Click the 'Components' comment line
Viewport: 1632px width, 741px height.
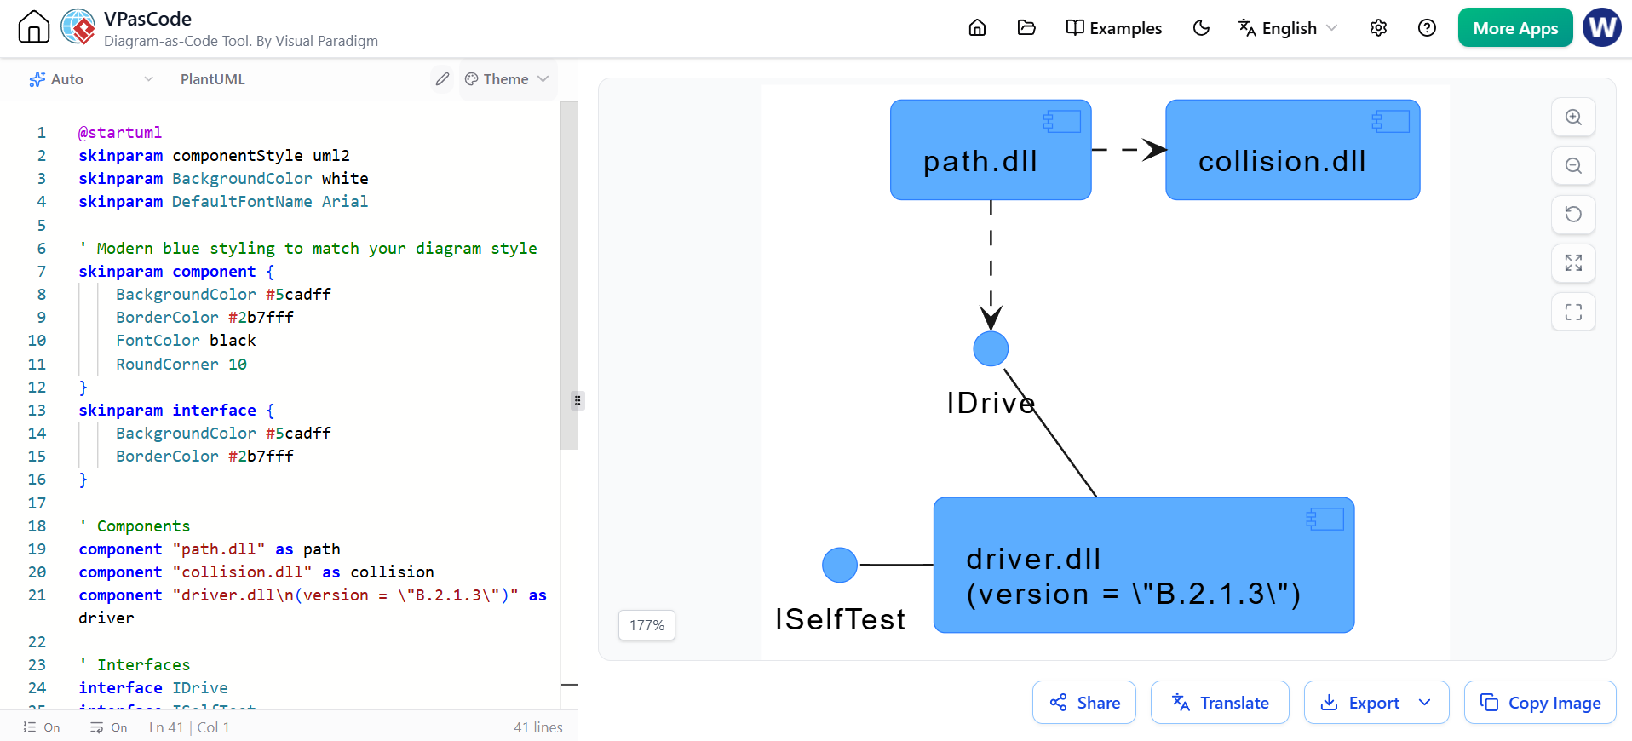click(x=135, y=526)
